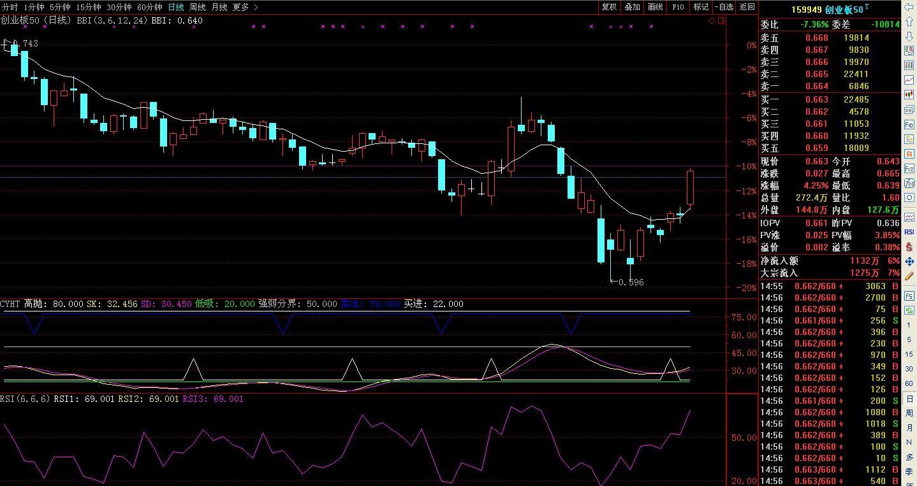The image size is (917, 486).
Task: Open the colored grid table icon
Action: (x=909, y=65)
